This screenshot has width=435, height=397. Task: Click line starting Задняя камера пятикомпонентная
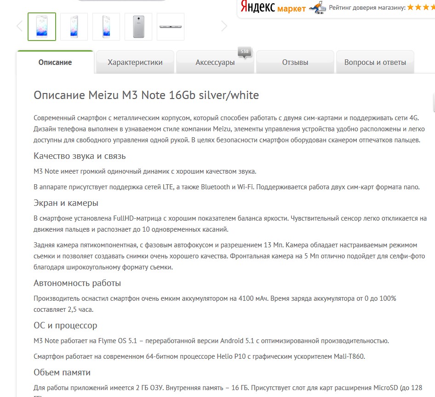point(225,245)
